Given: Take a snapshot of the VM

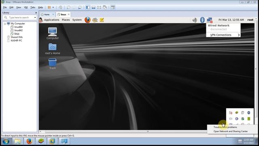Looking at the screenshot, I should coord(68,7).
